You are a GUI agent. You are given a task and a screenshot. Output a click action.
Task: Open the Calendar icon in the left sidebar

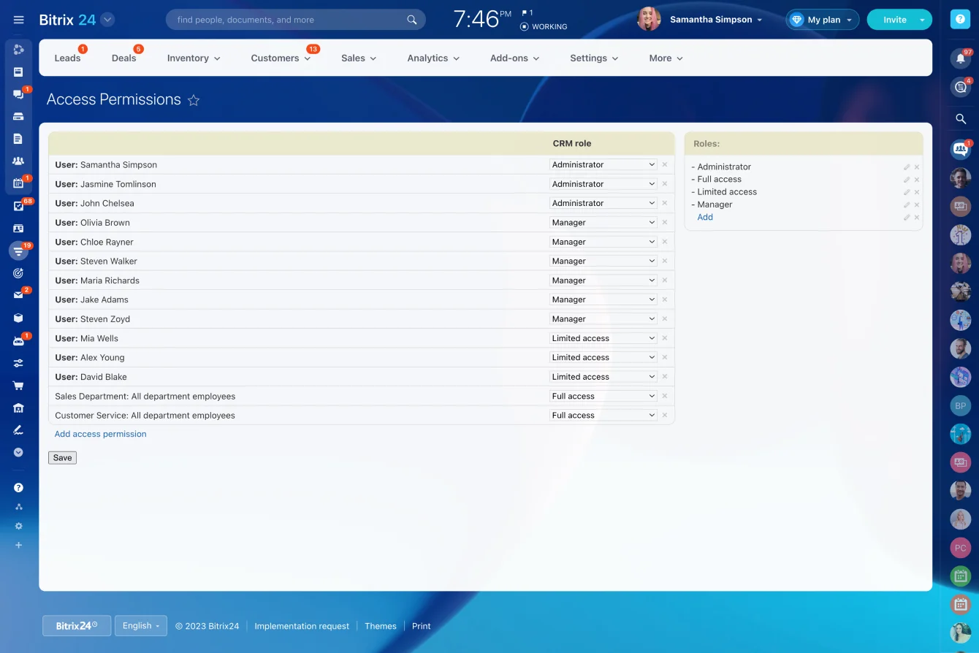[19, 183]
